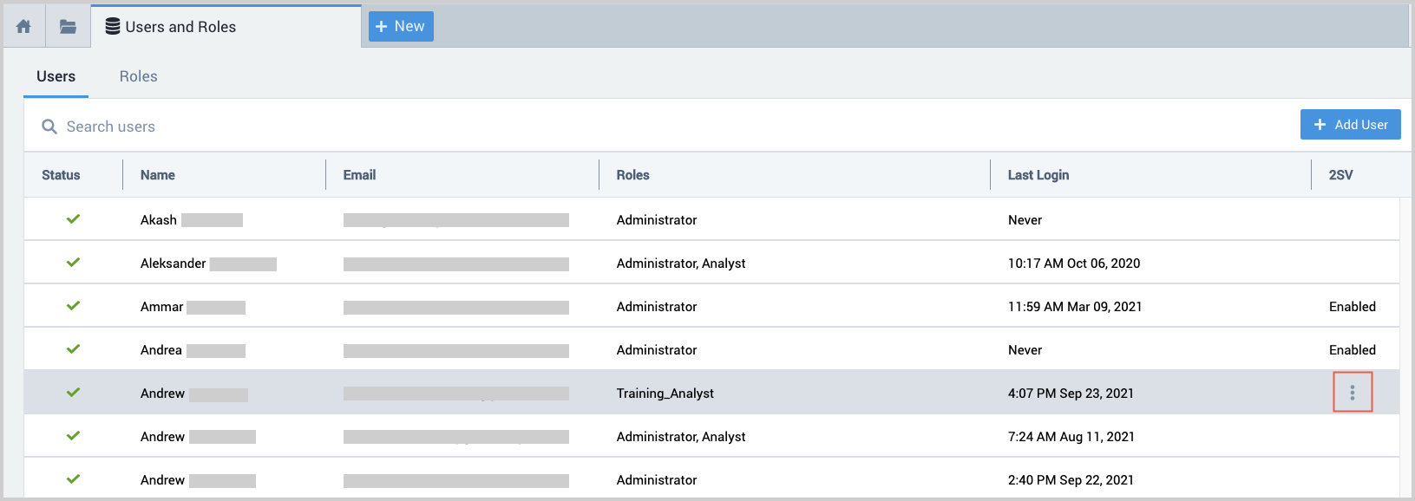
Task: Click the Roles column header
Action: pyautogui.click(x=632, y=175)
